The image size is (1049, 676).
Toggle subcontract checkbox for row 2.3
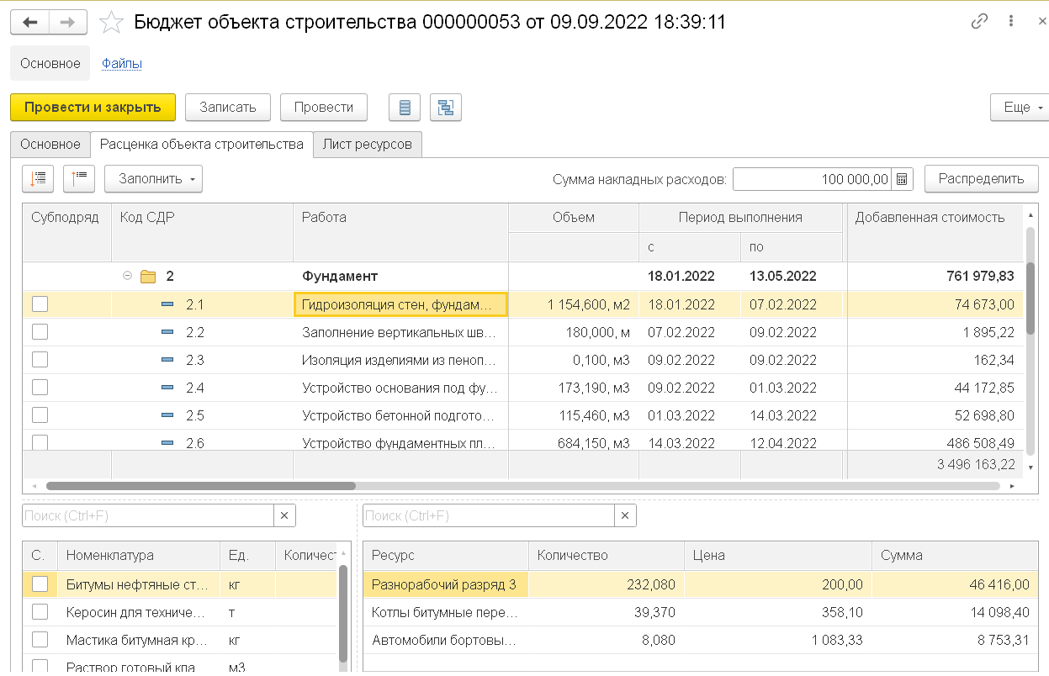(x=40, y=360)
